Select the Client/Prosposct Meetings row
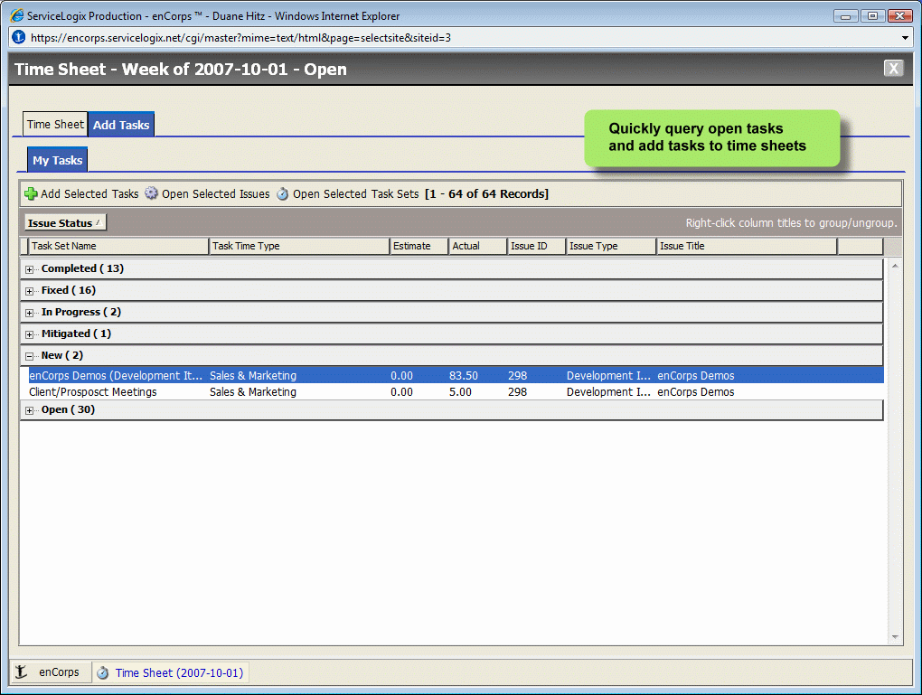This screenshot has width=922, height=695. pyautogui.click(x=452, y=391)
